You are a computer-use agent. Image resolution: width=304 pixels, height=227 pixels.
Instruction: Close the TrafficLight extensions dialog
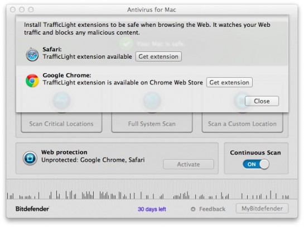(x=262, y=101)
